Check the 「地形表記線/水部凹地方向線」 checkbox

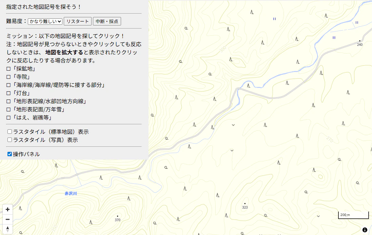[x=8, y=102]
